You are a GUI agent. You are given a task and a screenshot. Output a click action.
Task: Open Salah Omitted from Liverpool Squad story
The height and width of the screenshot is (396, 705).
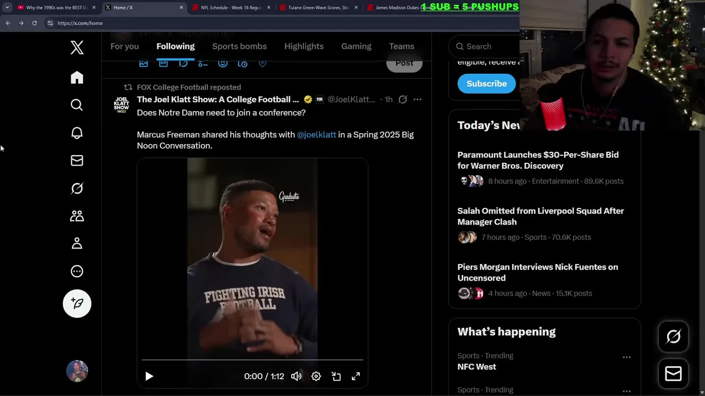pos(541,216)
